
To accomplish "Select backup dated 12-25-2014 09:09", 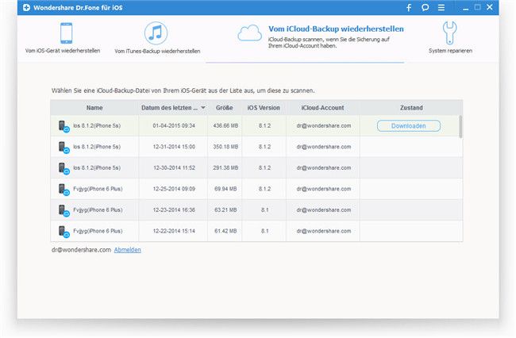I will (x=256, y=189).
